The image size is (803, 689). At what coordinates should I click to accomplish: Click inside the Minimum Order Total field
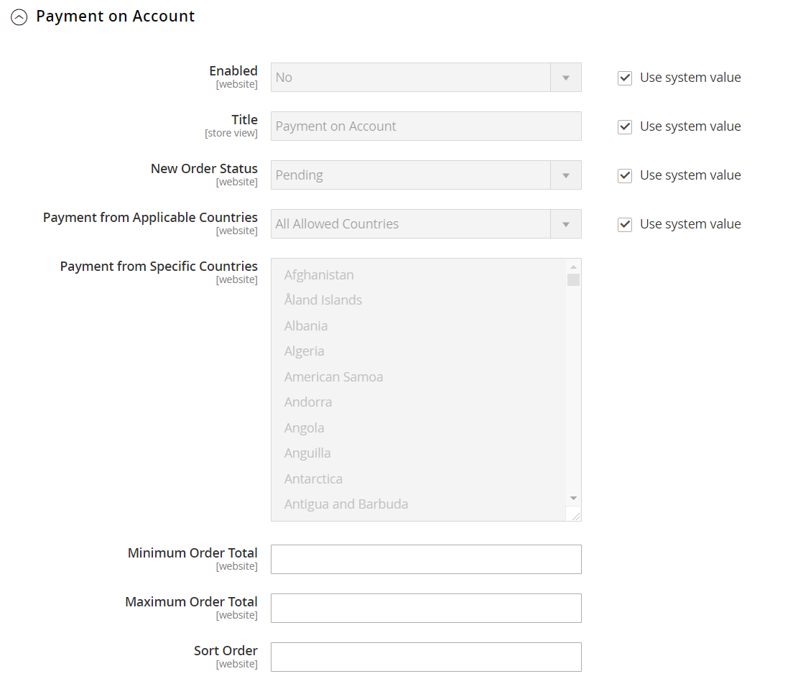tap(426, 559)
